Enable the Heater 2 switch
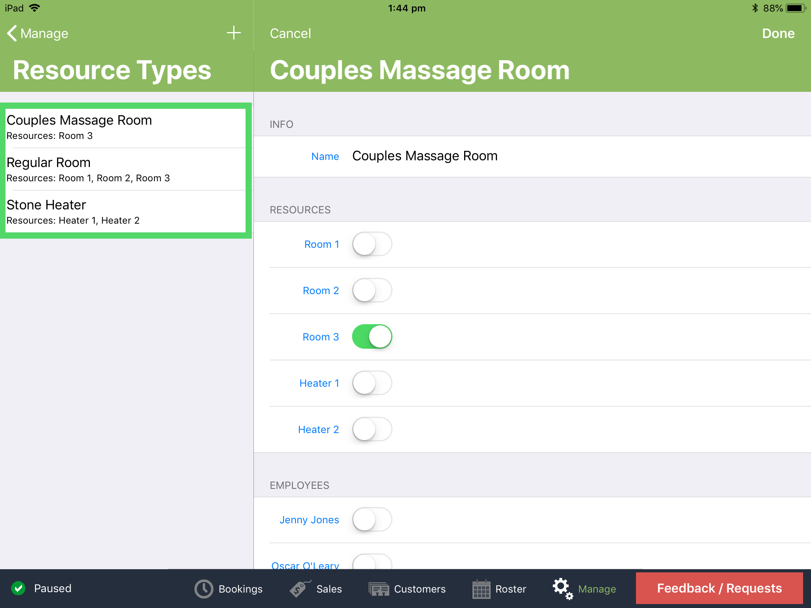The height and width of the screenshot is (608, 811). [x=372, y=429]
